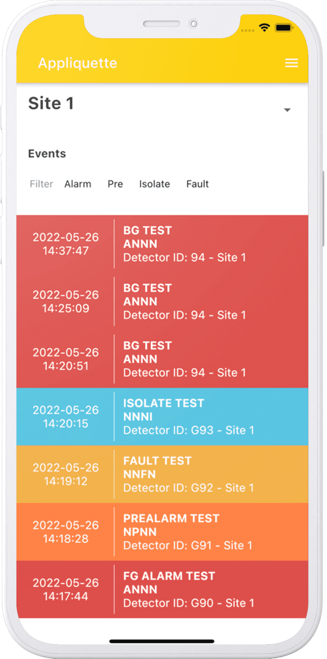Expand the Filter options
The width and height of the screenshot is (327, 659).
(x=41, y=184)
